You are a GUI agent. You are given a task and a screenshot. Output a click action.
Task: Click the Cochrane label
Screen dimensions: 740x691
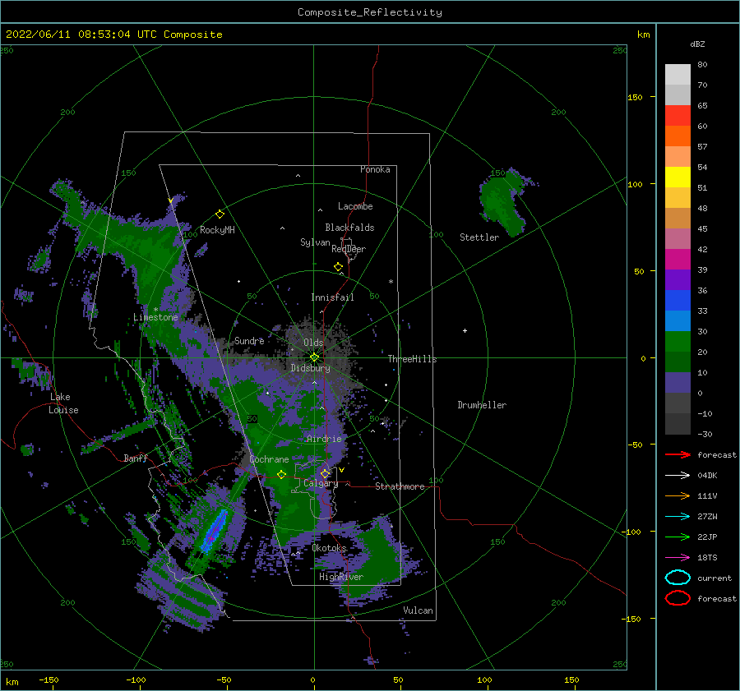(269, 459)
